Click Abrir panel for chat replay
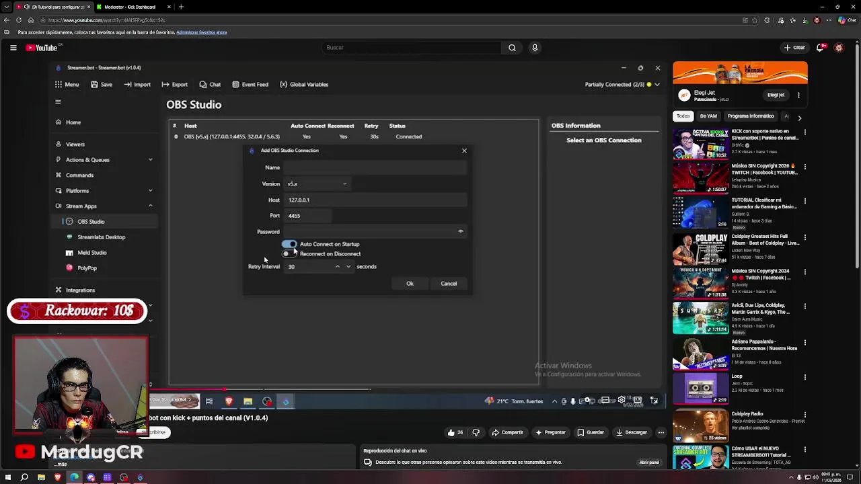The height and width of the screenshot is (484, 861). coord(649,462)
